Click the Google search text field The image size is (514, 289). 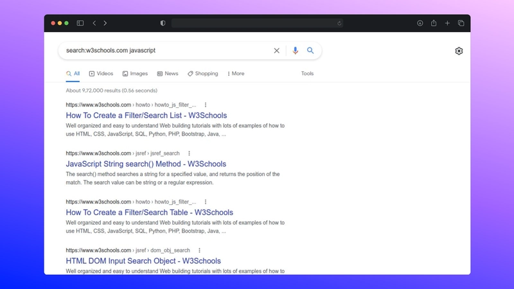167,51
